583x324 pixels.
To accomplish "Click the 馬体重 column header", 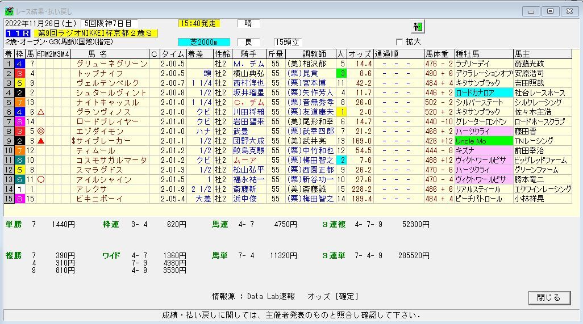I will 439,54.
